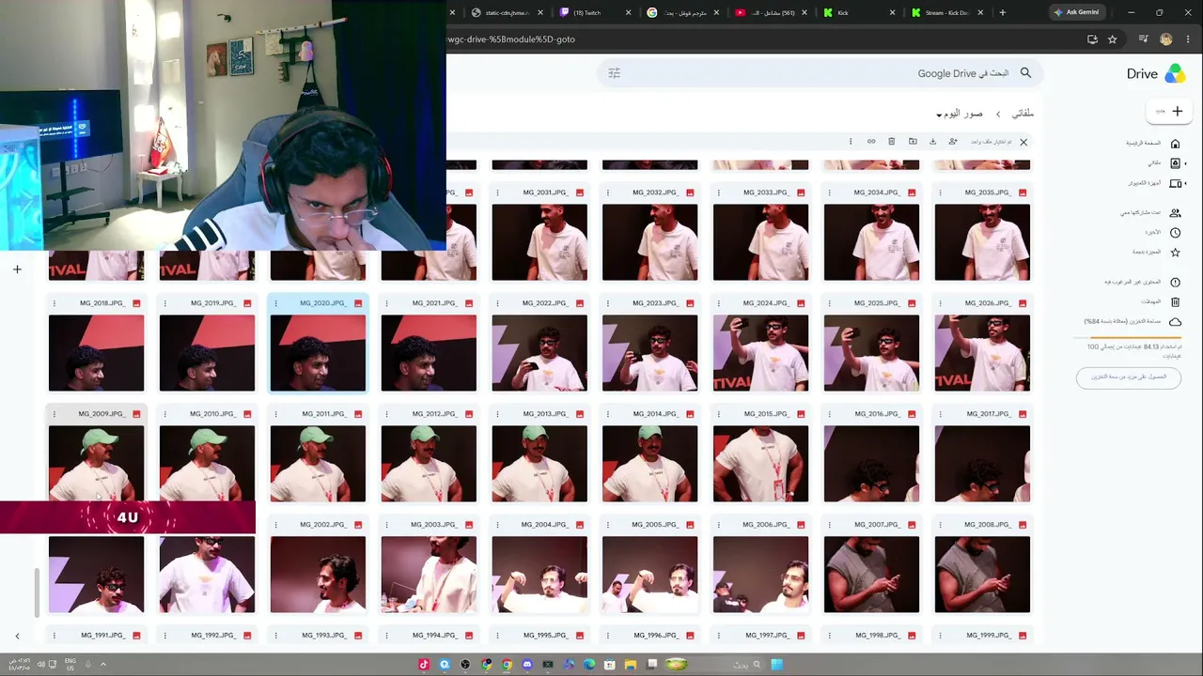Click the search magnifier icon in Drive
This screenshot has height=676, width=1203.
click(x=1025, y=73)
